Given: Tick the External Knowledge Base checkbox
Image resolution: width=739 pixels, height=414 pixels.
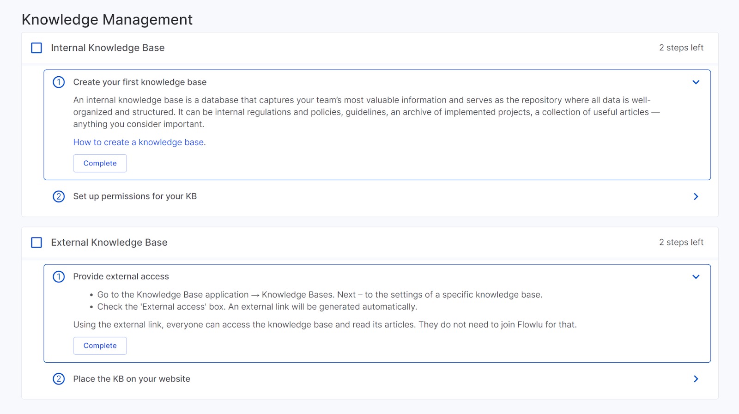Looking at the screenshot, I should pos(36,243).
